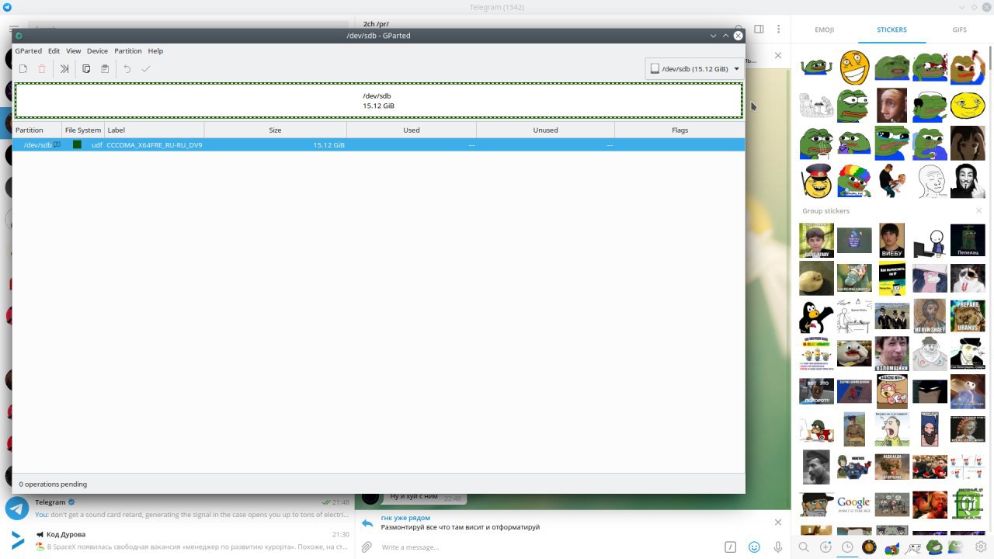Viewport: 994px width, 559px height.
Task: Click the Label column header
Action: (x=155, y=130)
